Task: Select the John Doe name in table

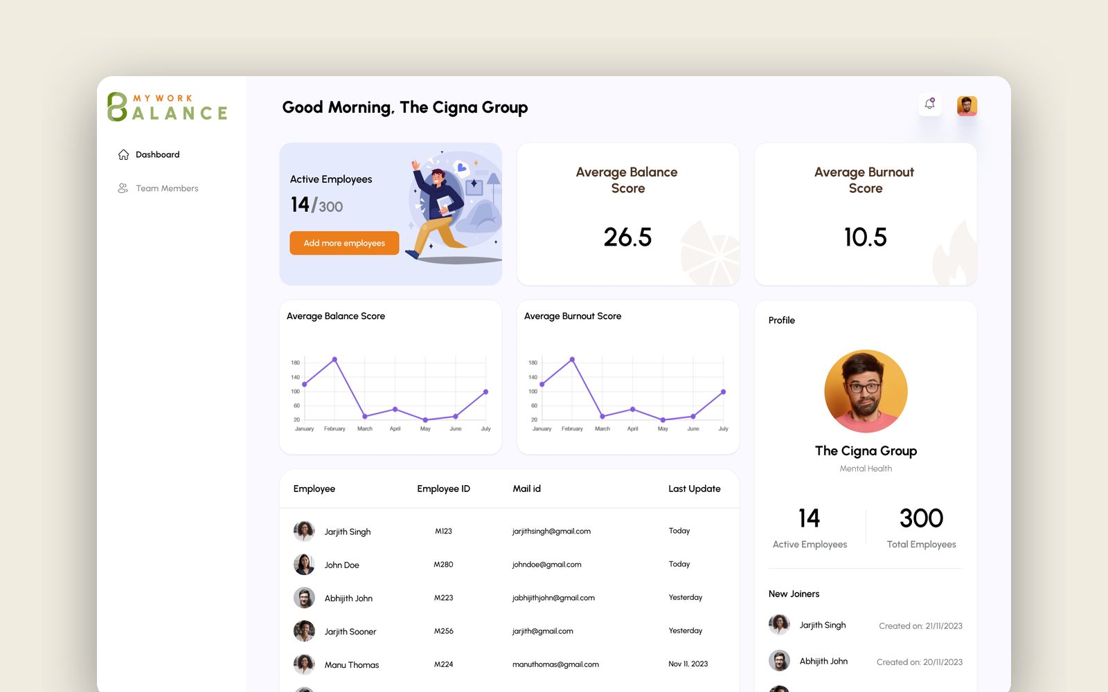Action: point(342,565)
